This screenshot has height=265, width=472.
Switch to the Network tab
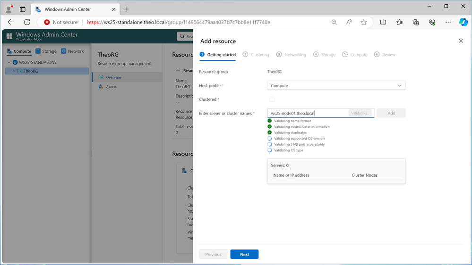[72, 51]
